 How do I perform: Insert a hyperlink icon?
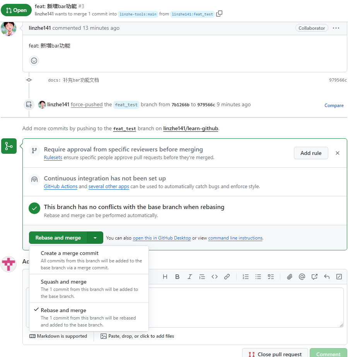(x=227, y=277)
